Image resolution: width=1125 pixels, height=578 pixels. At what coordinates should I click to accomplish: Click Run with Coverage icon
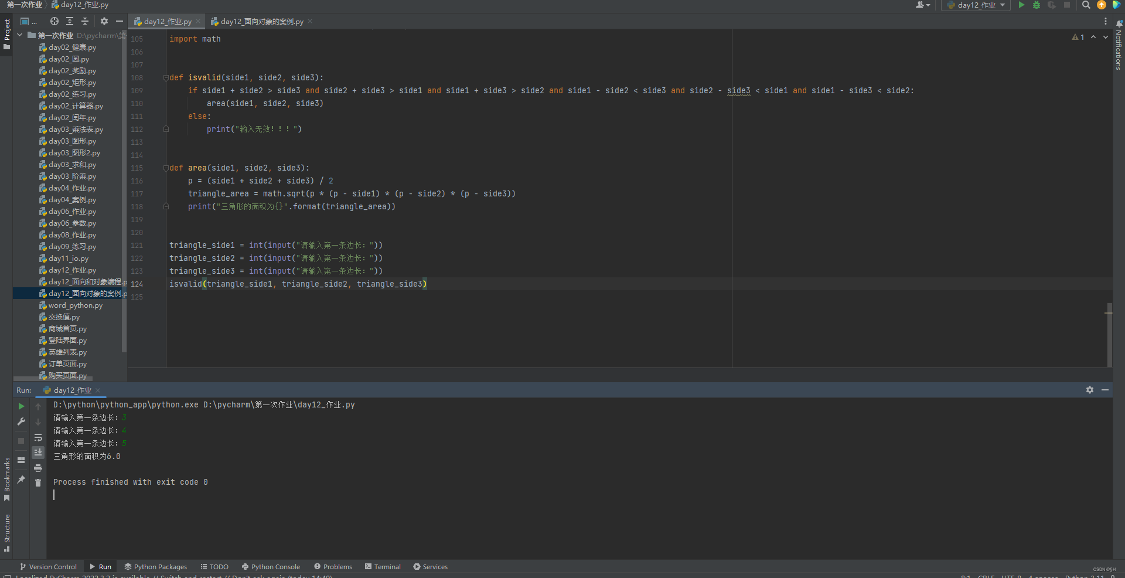(x=1052, y=5)
